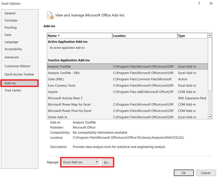Click OK to confirm
This screenshot has height=177, width=217.
[x=184, y=173]
